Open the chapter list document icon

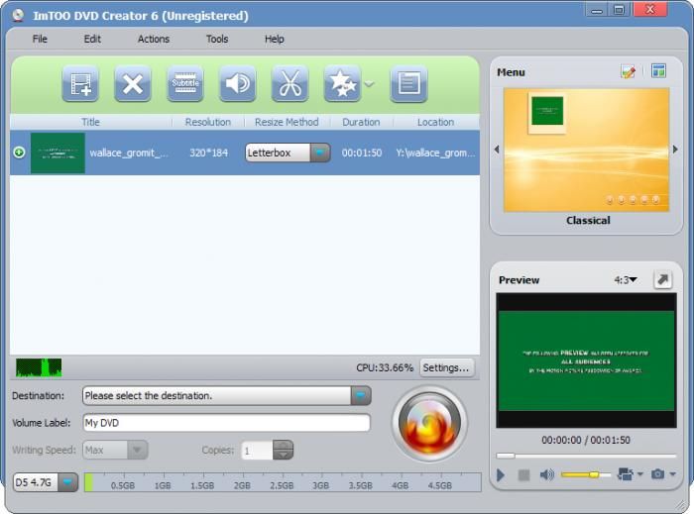click(x=408, y=83)
